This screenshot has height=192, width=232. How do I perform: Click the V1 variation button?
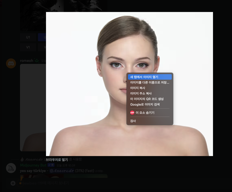tap(28, 47)
